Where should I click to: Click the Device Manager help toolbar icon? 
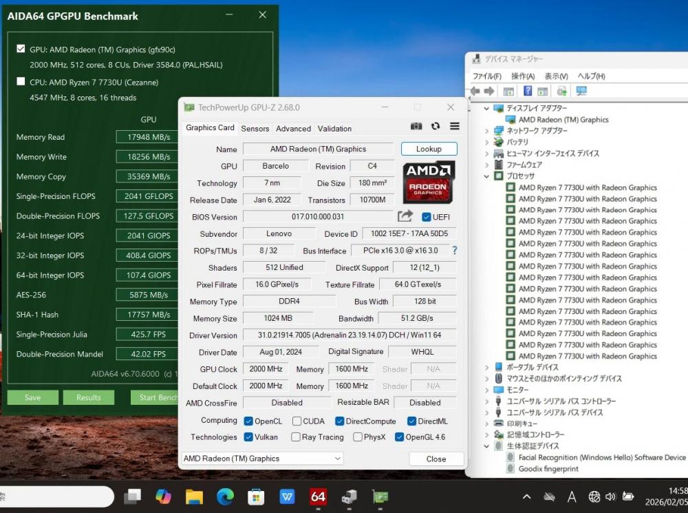[528, 91]
